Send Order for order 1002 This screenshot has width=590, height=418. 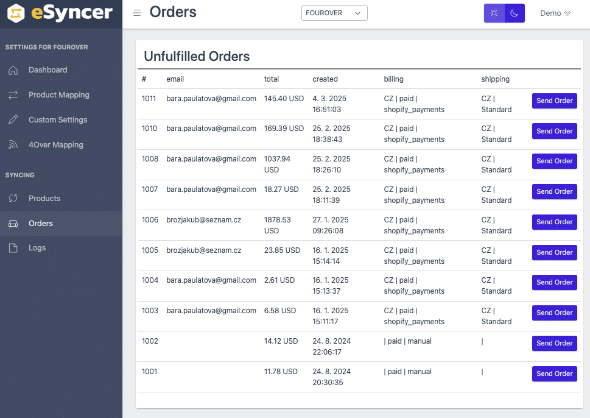554,344
